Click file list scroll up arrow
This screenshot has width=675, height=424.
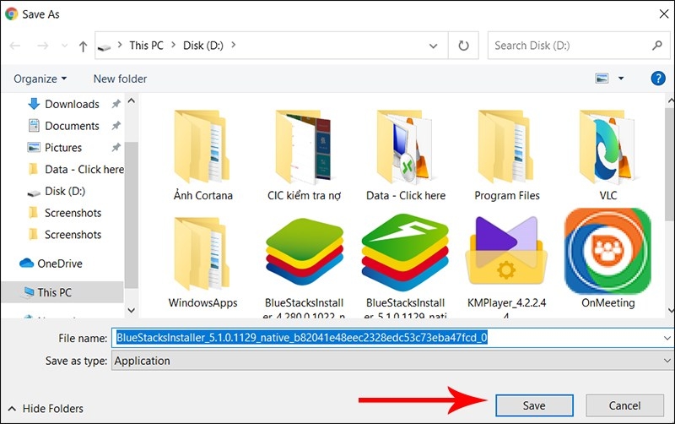tap(670, 101)
